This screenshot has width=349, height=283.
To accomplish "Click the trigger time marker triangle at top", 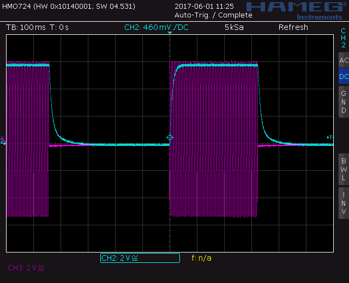I will pyautogui.click(x=170, y=34).
